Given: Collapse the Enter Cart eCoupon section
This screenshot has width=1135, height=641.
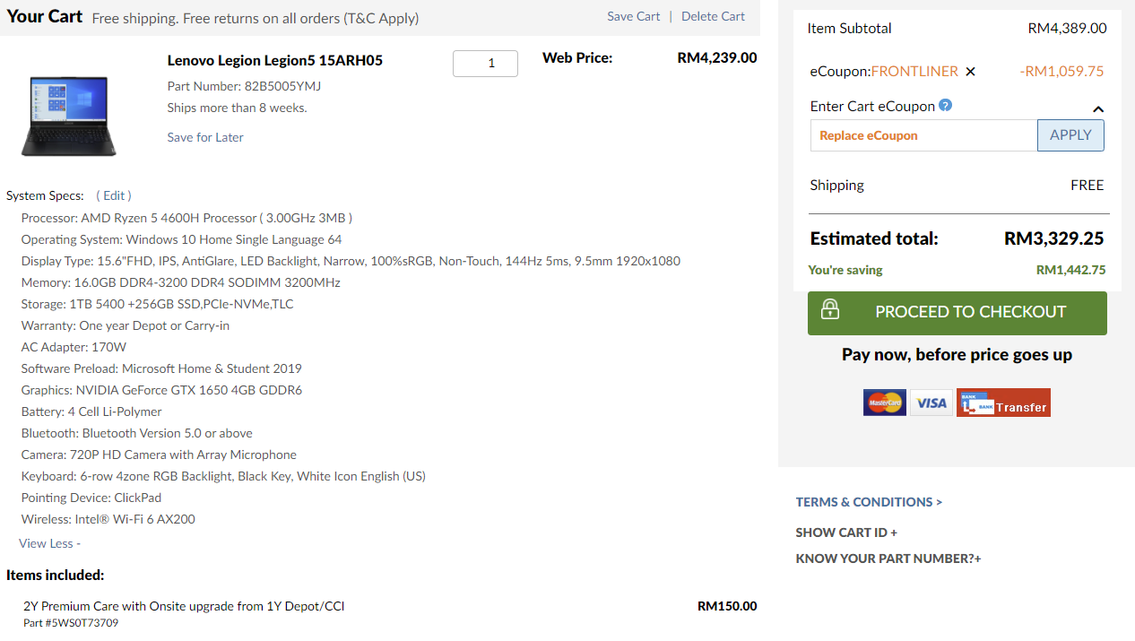Looking at the screenshot, I should point(1097,109).
